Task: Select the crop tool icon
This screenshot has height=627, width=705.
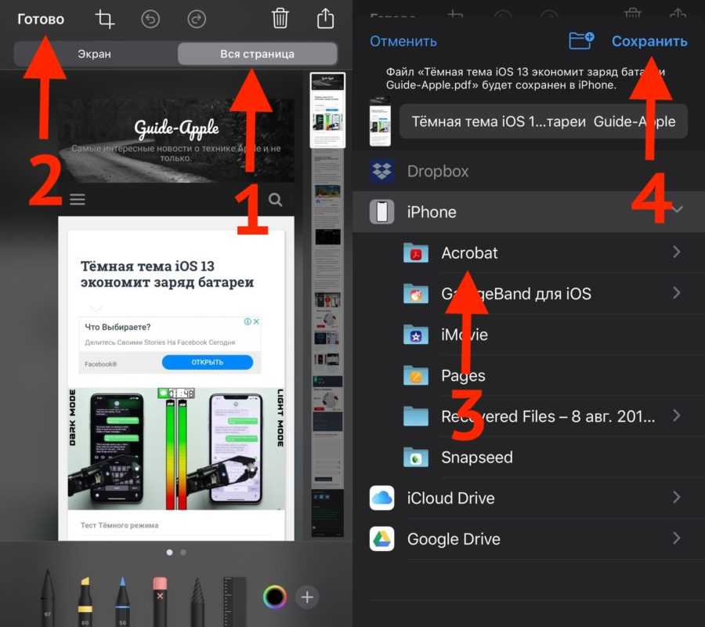Action: (x=104, y=20)
